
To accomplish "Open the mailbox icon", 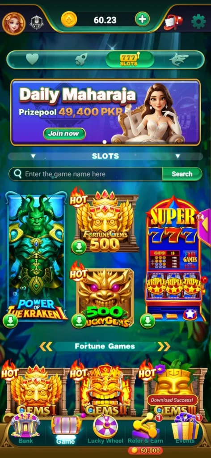I will (x=173, y=22).
